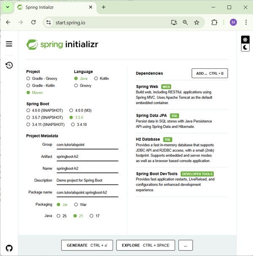Open the hamburger menu in the sidebar
This screenshot has width=253, height=256.
9,44
